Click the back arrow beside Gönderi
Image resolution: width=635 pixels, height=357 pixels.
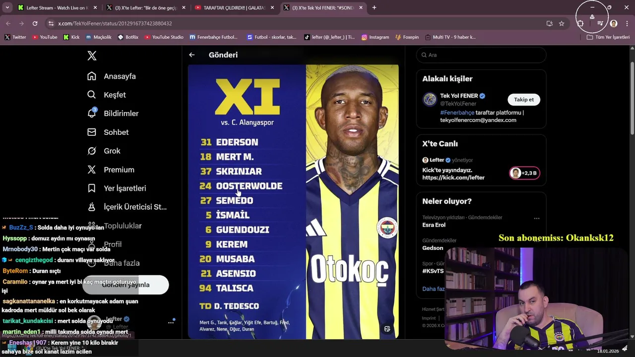(x=192, y=55)
